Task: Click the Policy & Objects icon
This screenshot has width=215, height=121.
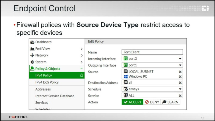Action: [32, 69]
